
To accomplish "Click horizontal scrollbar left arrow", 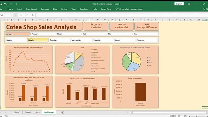I will (131, 113).
